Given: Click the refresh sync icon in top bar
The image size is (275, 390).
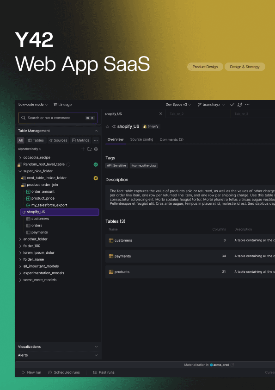Looking at the screenshot, I should (239, 105).
